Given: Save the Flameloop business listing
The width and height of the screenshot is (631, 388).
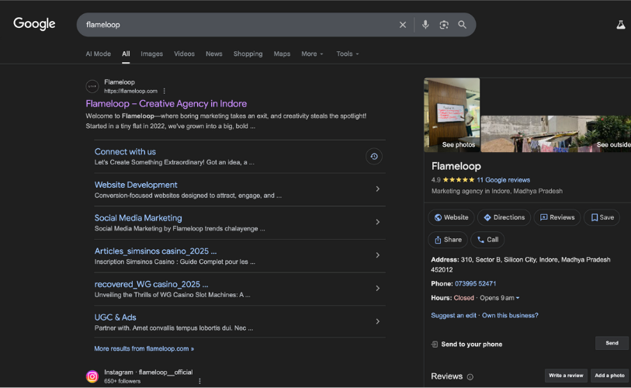Looking at the screenshot, I should 602,218.
